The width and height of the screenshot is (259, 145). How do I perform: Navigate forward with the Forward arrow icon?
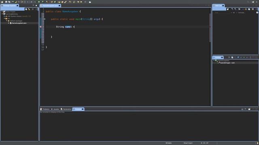[85, 2]
